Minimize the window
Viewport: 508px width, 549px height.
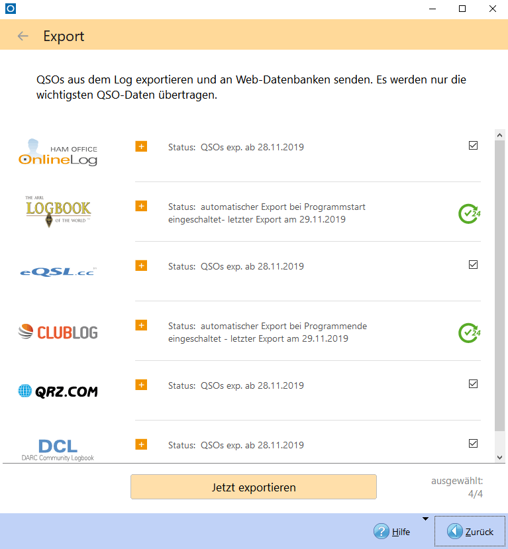click(432, 9)
